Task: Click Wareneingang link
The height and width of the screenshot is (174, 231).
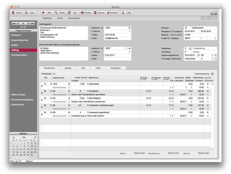Action: (x=74, y=18)
